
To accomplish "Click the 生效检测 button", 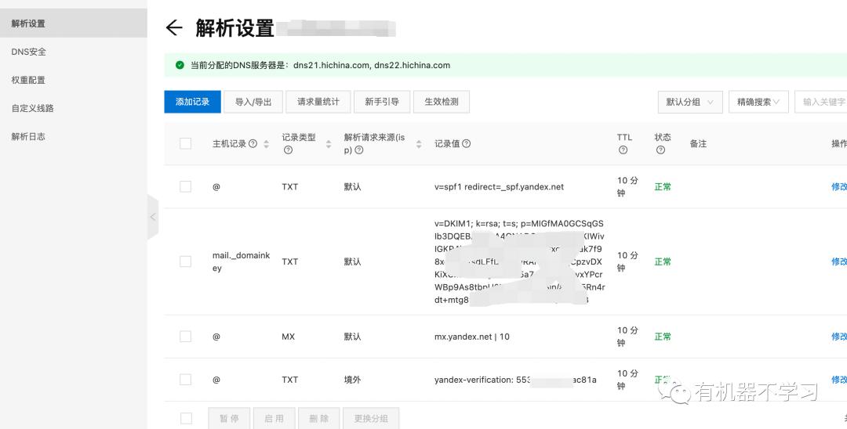I will [x=442, y=102].
